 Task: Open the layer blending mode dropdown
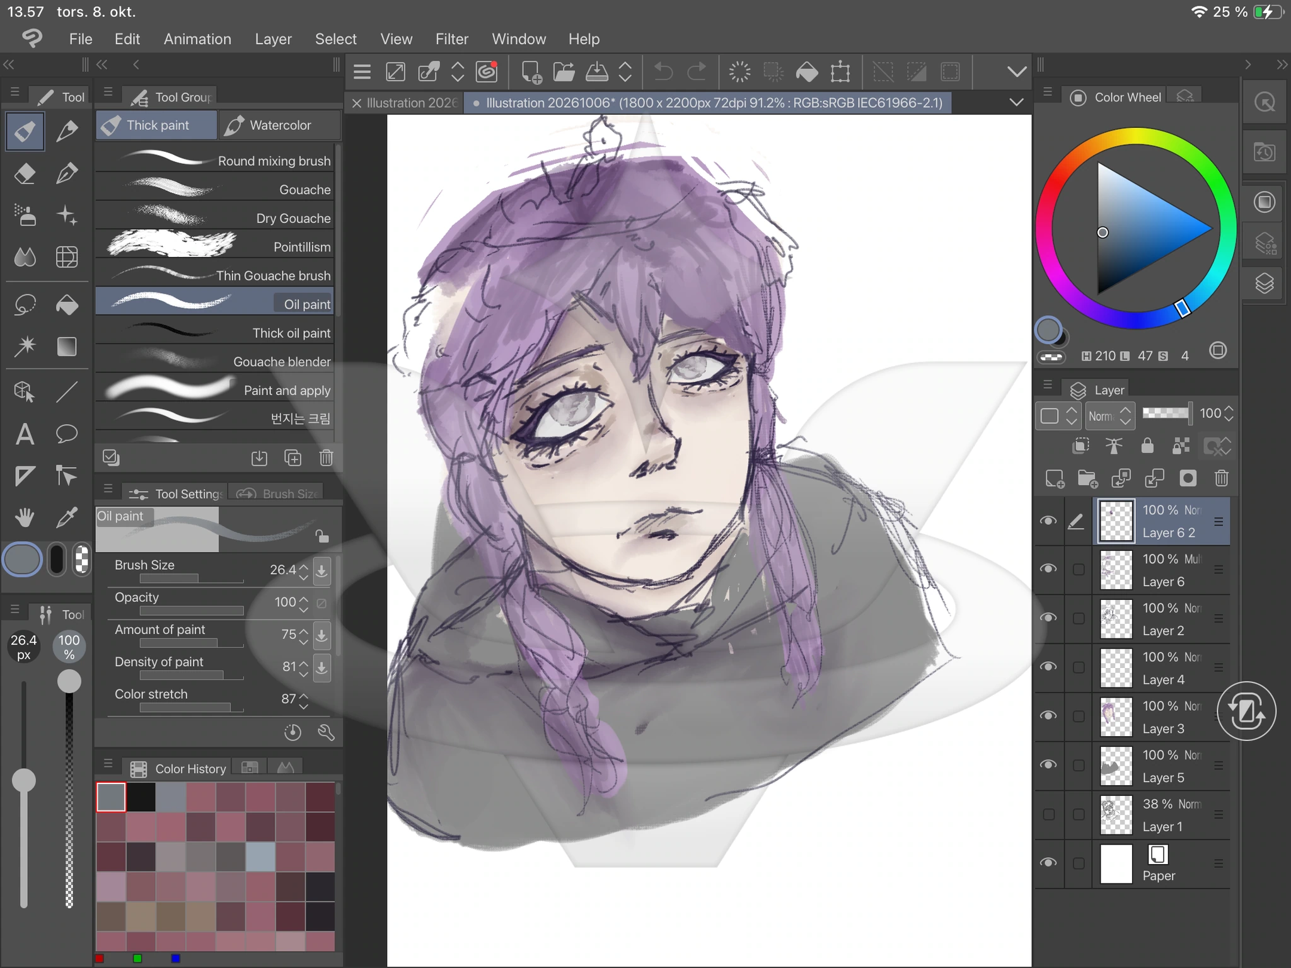(1109, 416)
